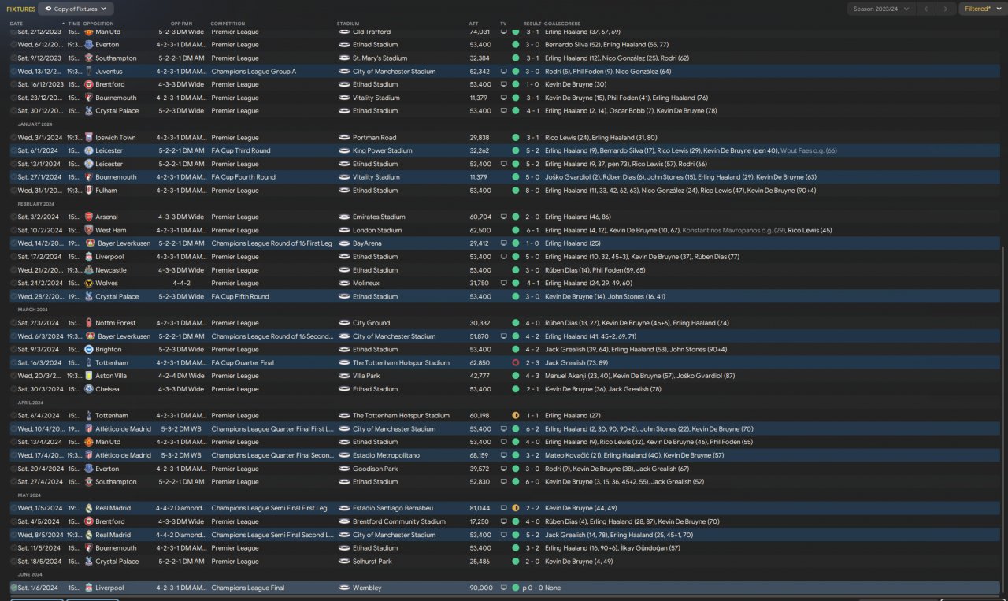
Task: Click the Selhurst Park stadium name
Action: (x=372, y=562)
